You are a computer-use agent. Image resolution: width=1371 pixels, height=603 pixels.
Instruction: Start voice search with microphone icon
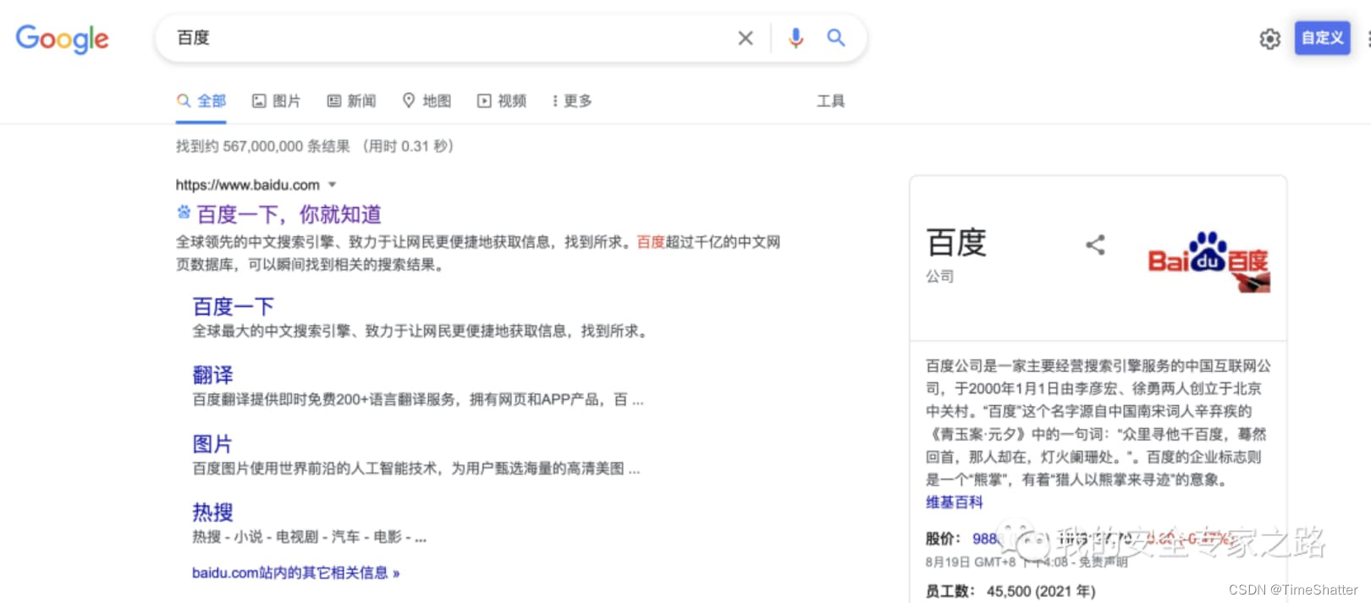point(796,38)
